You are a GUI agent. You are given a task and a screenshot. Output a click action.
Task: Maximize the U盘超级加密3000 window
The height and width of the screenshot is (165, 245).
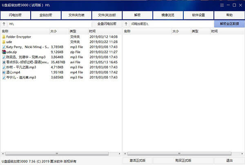234,5
